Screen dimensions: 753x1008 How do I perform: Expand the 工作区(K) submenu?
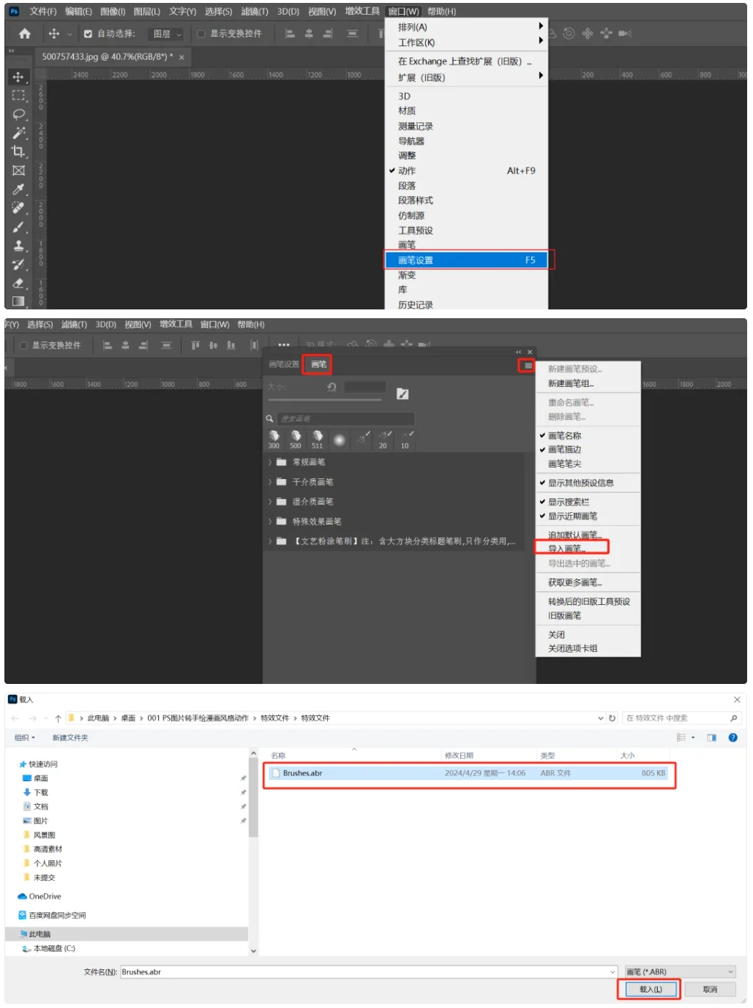(467, 42)
